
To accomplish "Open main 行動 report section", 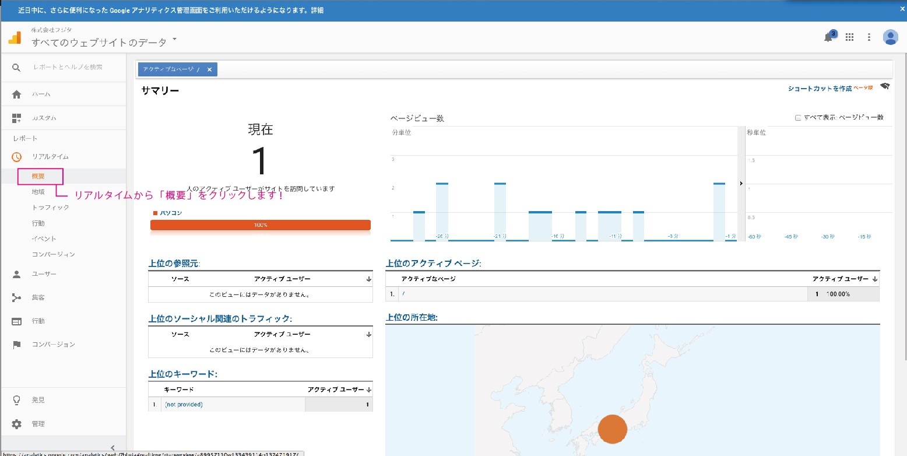I will tap(38, 321).
